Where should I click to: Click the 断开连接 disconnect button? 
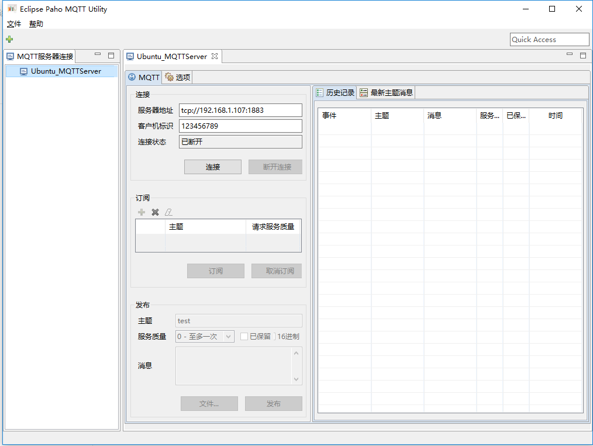(x=275, y=167)
